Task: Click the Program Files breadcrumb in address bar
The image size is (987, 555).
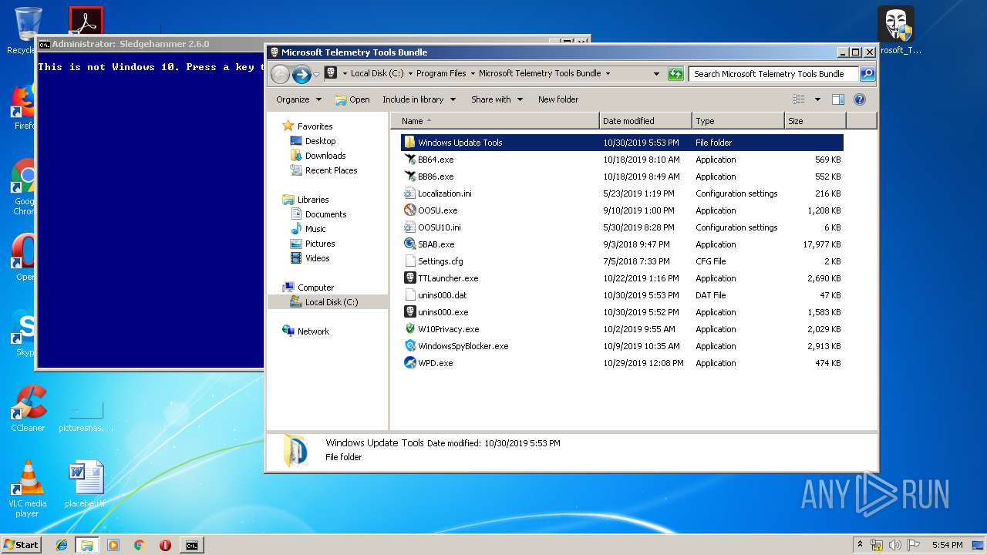Action: [x=441, y=74]
